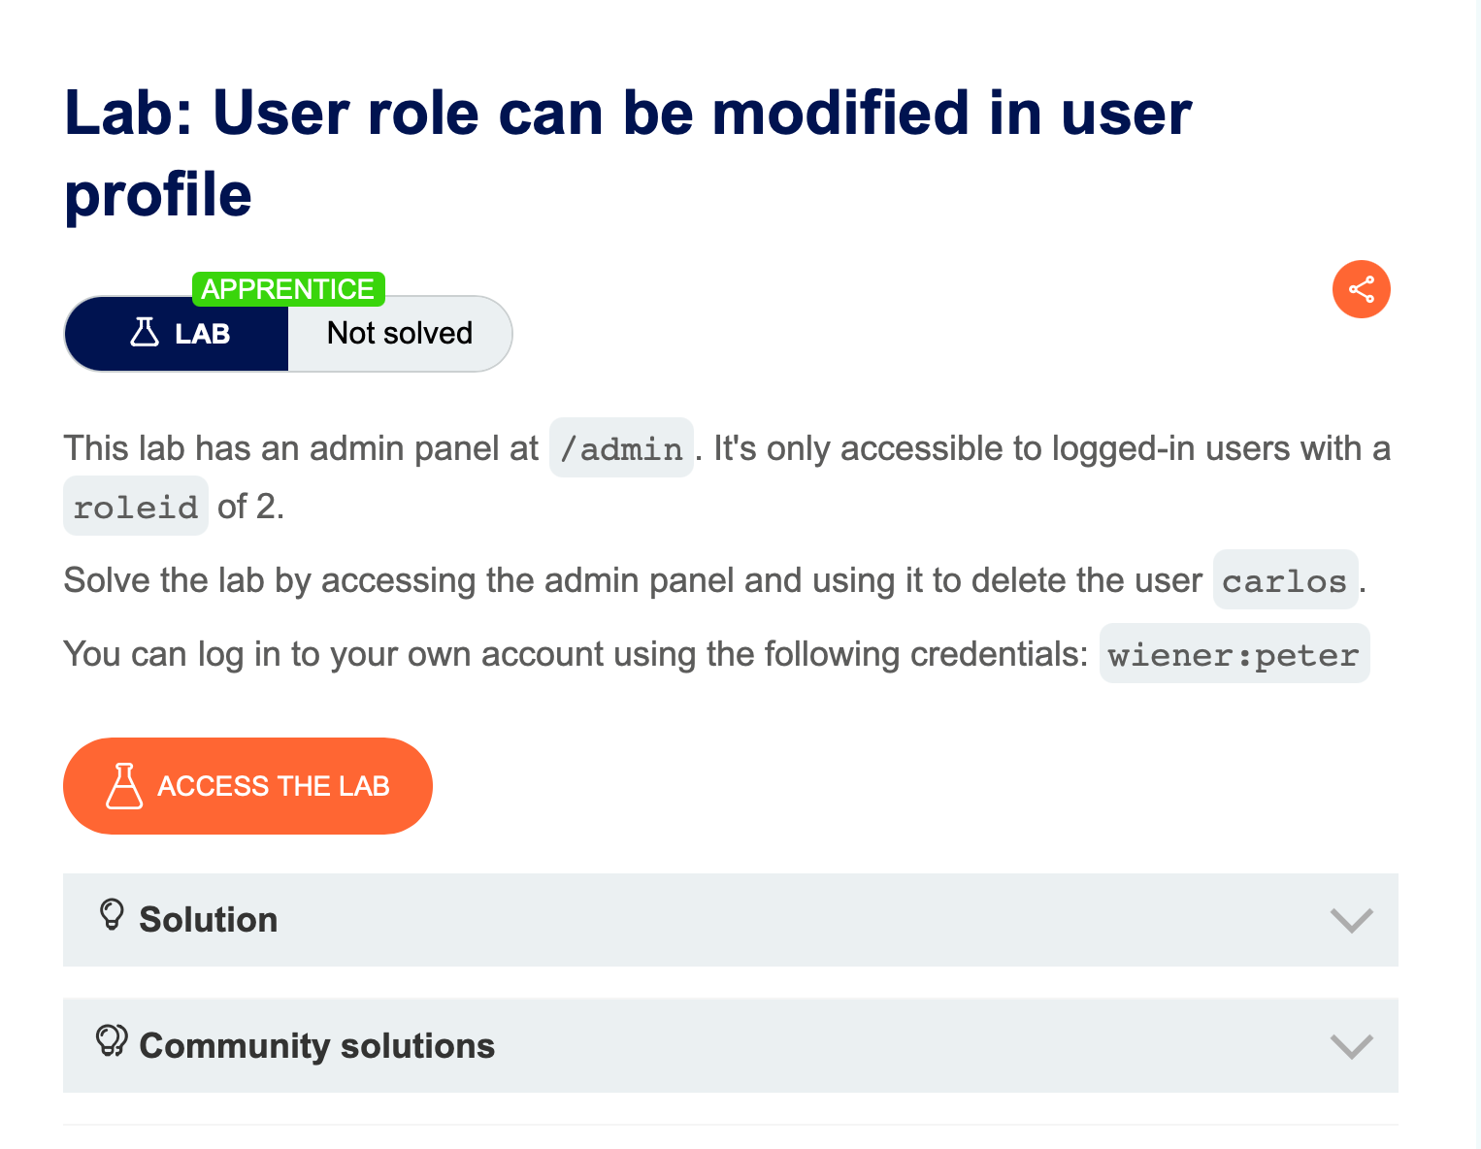Click the "You can log in" sentence
This screenshot has height=1149, width=1481.
pos(575,655)
